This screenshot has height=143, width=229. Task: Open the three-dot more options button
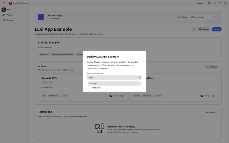(194, 29)
